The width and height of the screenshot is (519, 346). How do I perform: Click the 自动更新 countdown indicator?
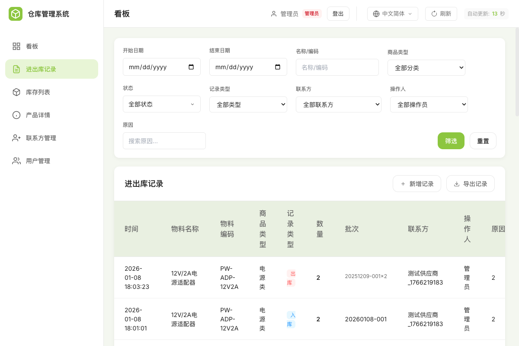pyautogui.click(x=486, y=14)
